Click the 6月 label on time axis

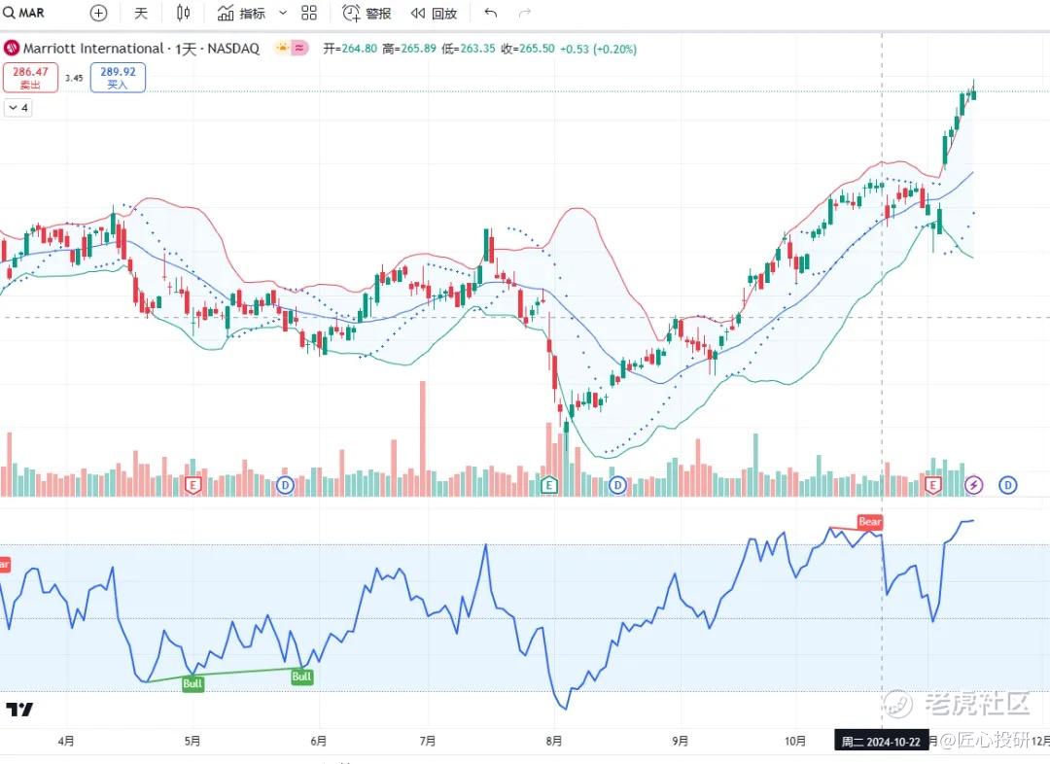click(x=319, y=741)
